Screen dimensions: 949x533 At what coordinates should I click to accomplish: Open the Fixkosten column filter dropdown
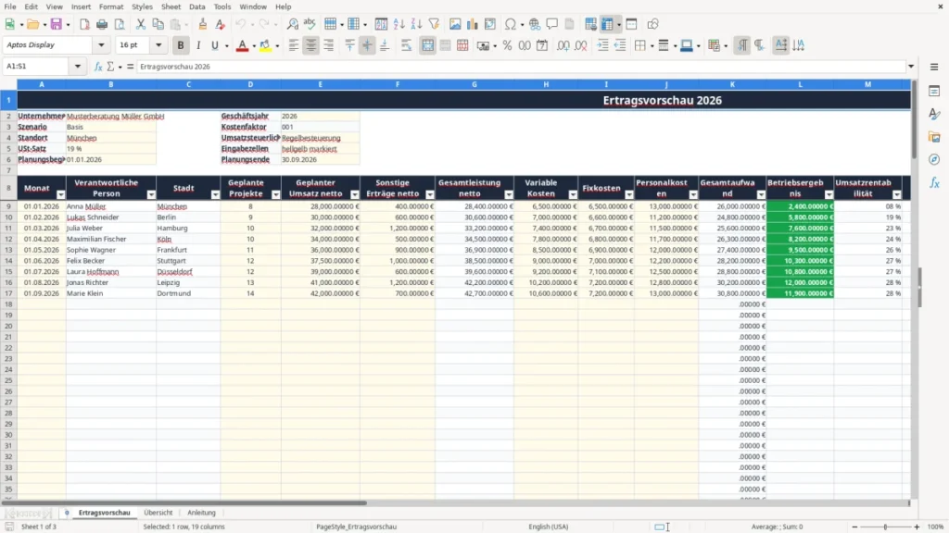[x=629, y=194]
